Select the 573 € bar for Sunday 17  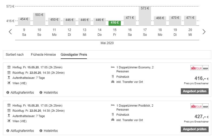tap(145, 16)
